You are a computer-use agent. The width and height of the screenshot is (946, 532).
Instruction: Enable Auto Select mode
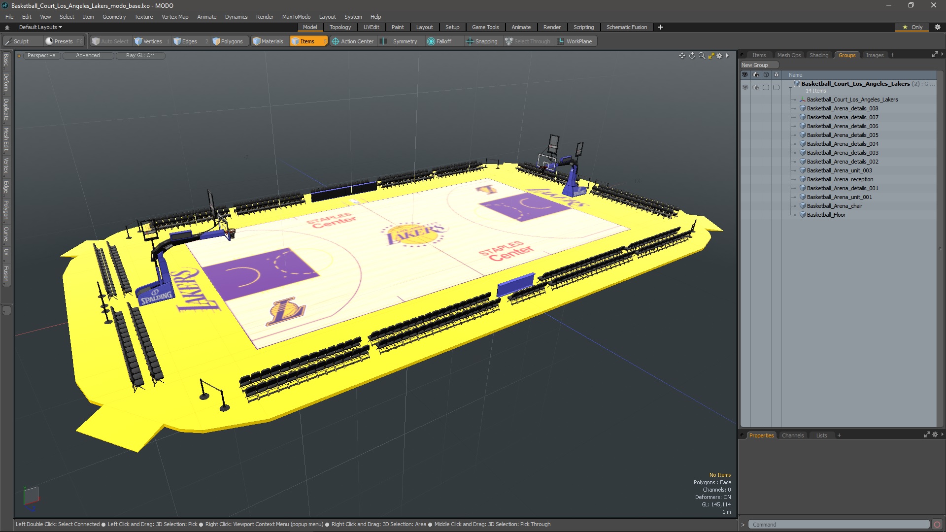(110, 41)
